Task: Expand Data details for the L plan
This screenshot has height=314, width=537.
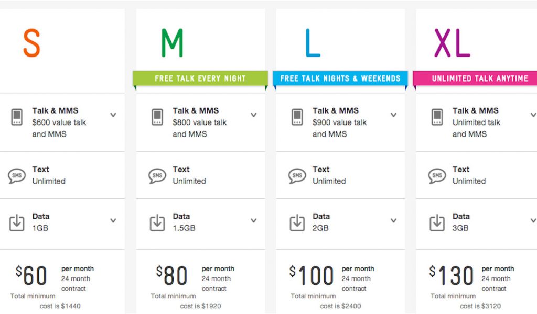Action: pyautogui.click(x=394, y=220)
